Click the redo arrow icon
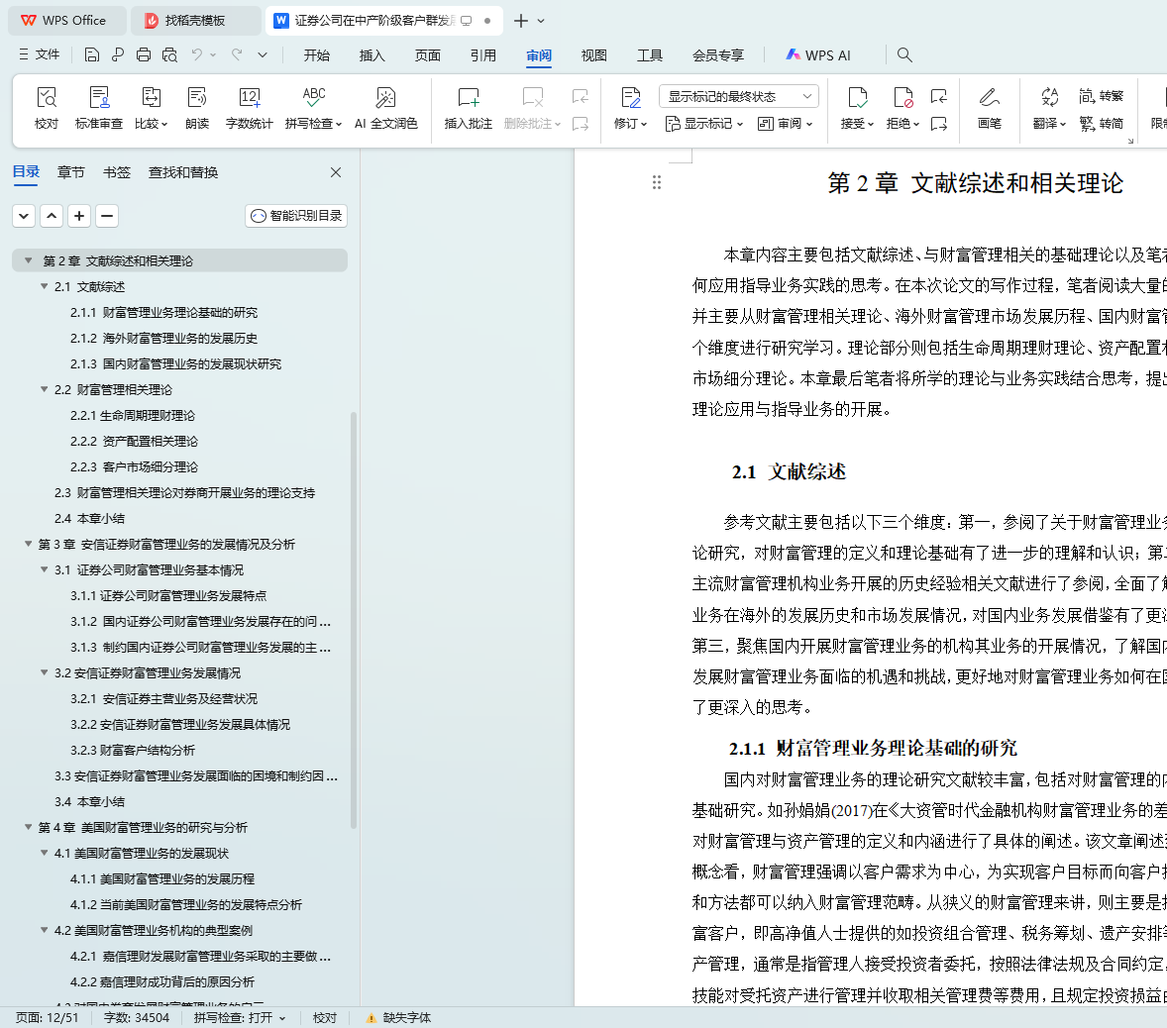 [237, 54]
